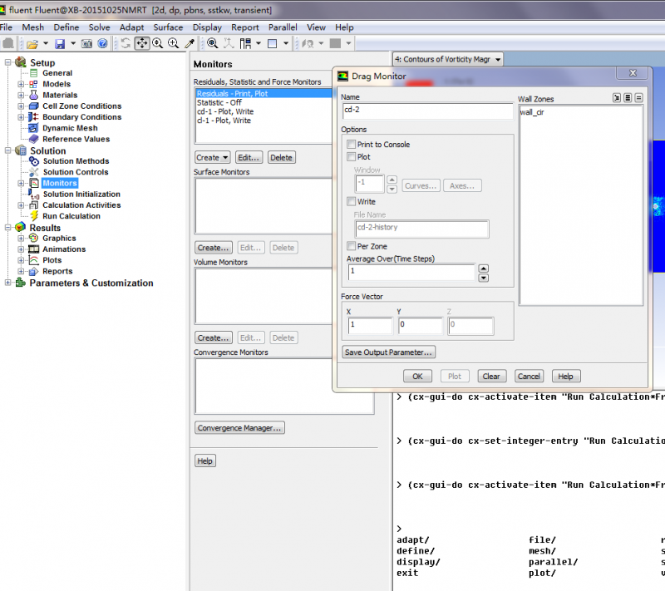
Task: Select the probe eyedropper tool
Action: click(x=190, y=43)
